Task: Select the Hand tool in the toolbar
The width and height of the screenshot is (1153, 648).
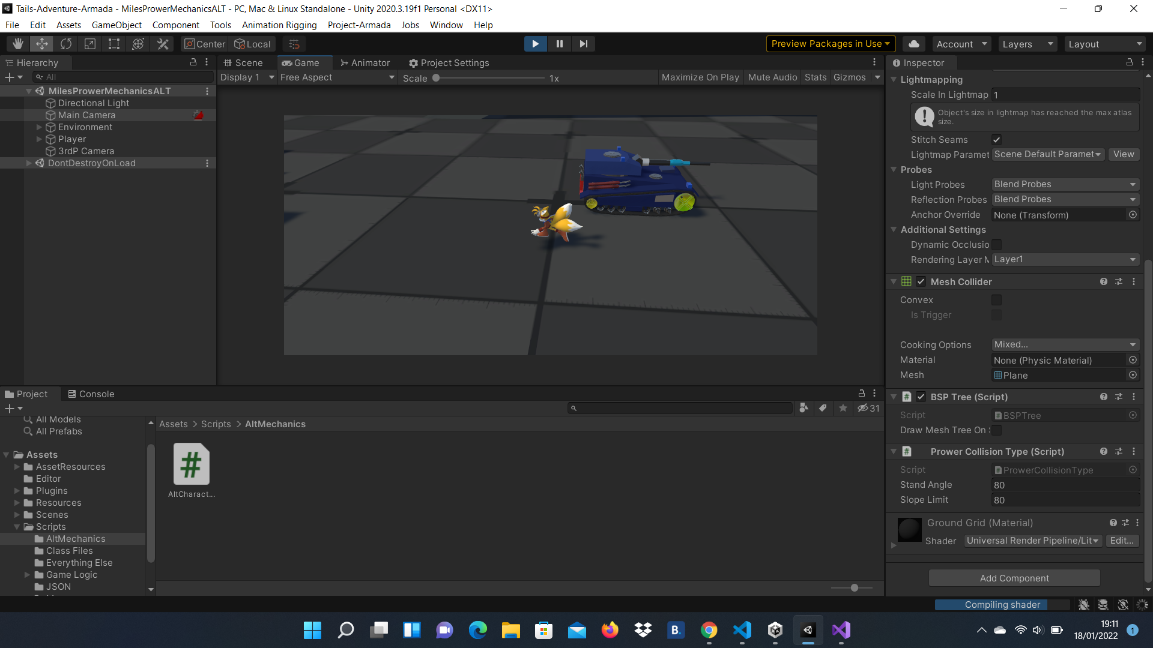Action: pos(18,44)
